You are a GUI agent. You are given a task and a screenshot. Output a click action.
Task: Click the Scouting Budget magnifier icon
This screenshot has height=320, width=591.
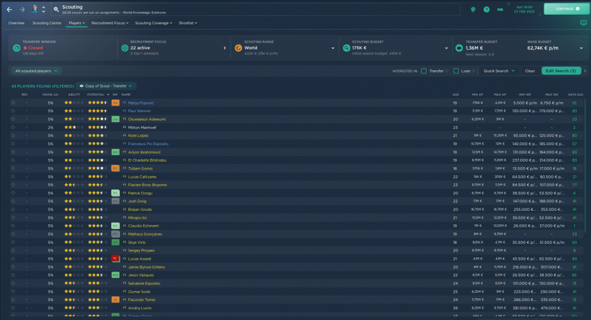pyautogui.click(x=346, y=48)
